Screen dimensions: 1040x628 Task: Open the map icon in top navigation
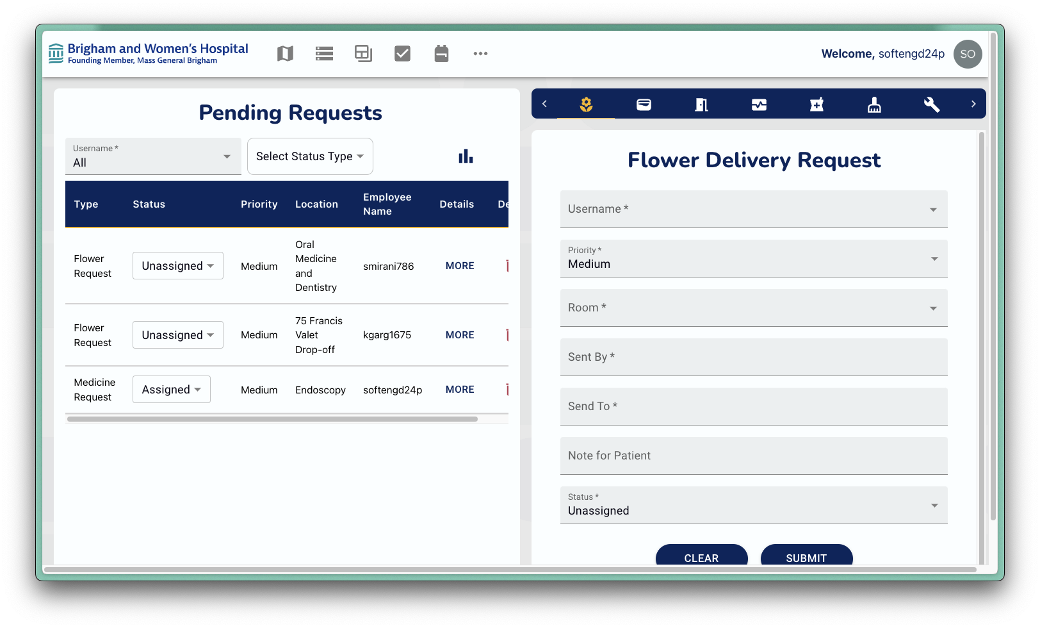(285, 54)
